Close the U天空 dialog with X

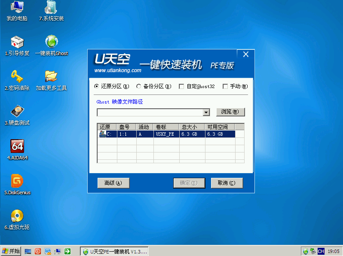(246, 54)
